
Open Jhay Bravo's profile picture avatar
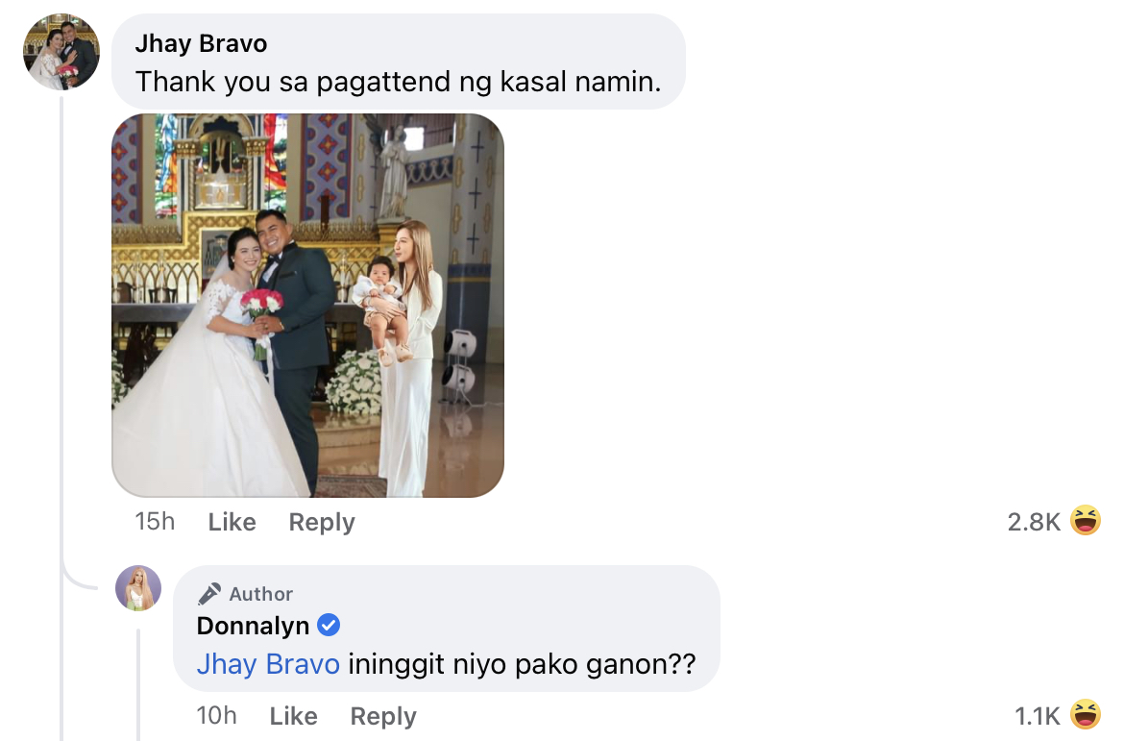coord(61,52)
